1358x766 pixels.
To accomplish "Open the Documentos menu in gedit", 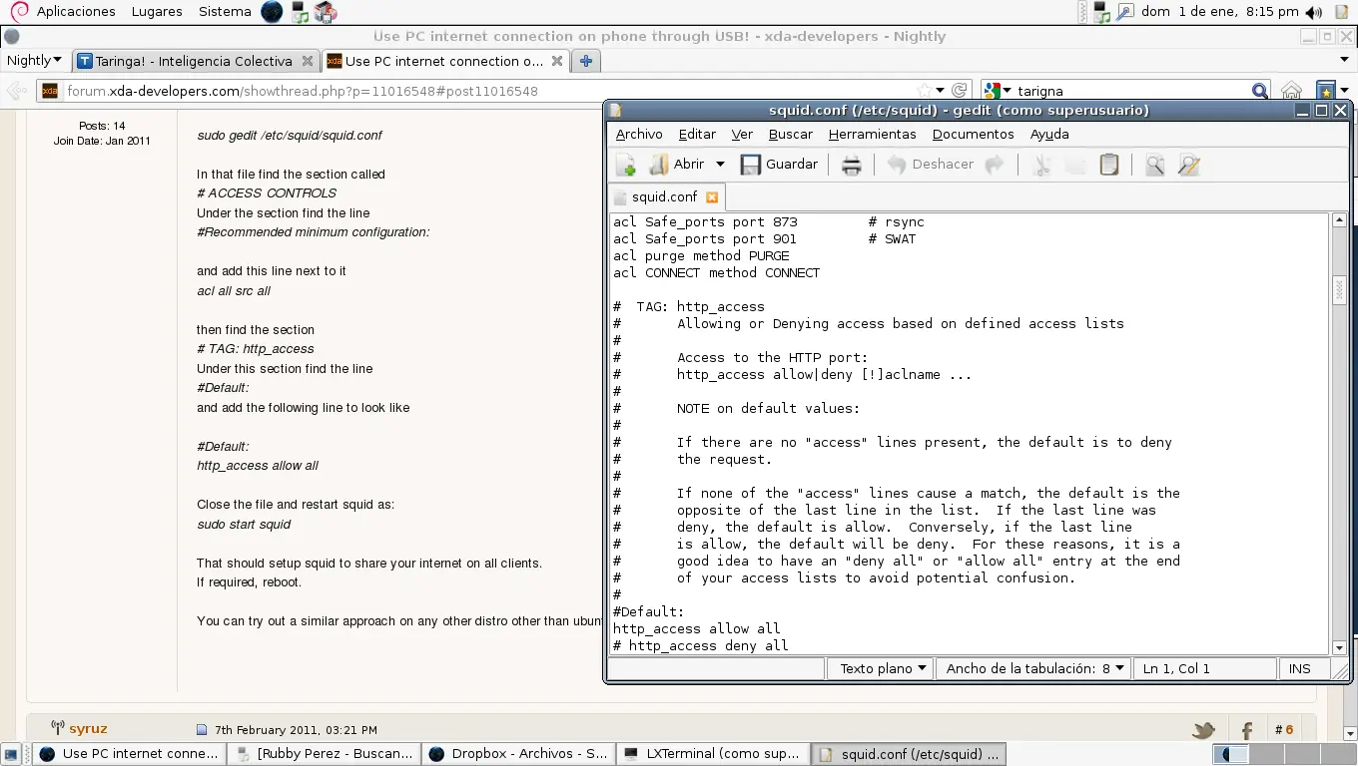I will [x=973, y=134].
